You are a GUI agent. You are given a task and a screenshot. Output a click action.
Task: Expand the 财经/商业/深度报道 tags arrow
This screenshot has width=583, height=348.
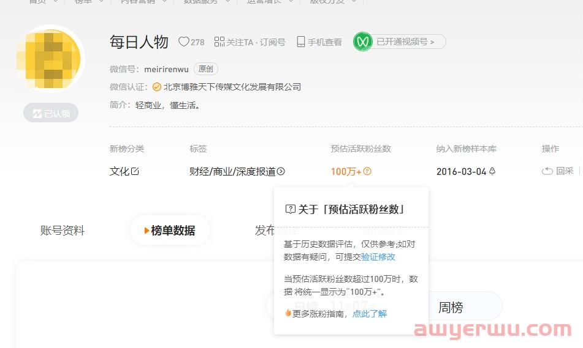point(281,171)
